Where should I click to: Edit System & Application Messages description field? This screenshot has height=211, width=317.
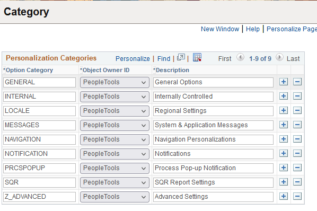pos(213,125)
